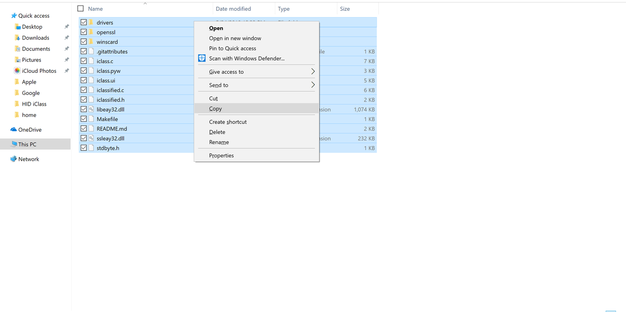
Task: Click the Quick access star icon
Action: [x=14, y=16]
